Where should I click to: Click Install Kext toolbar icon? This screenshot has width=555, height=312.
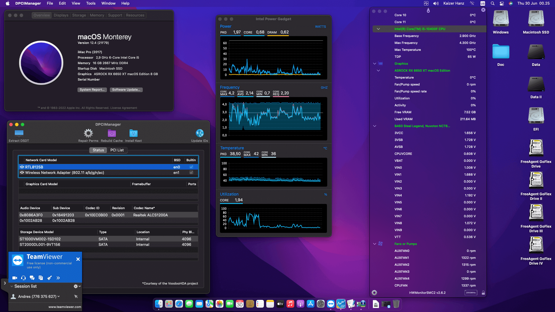pos(133,133)
